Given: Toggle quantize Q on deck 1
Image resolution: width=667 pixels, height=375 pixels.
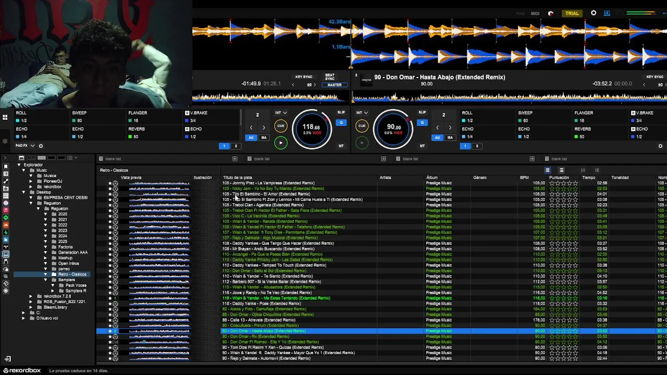Looking at the screenshot, I should [341, 123].
